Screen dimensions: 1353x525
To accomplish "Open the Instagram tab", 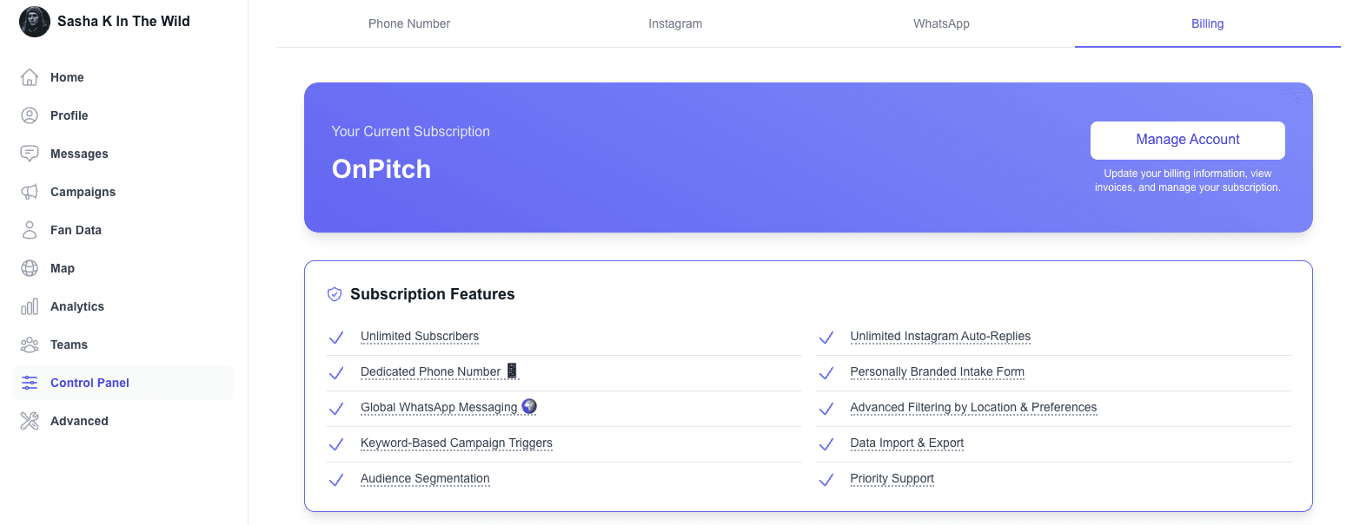I will tap(675, 23).
